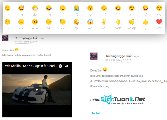
Task: Select the thumbs up (y) emoji
Action: click(x=145, y=22)
